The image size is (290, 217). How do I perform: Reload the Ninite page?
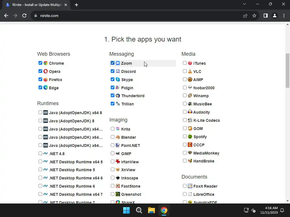[24, 16]
